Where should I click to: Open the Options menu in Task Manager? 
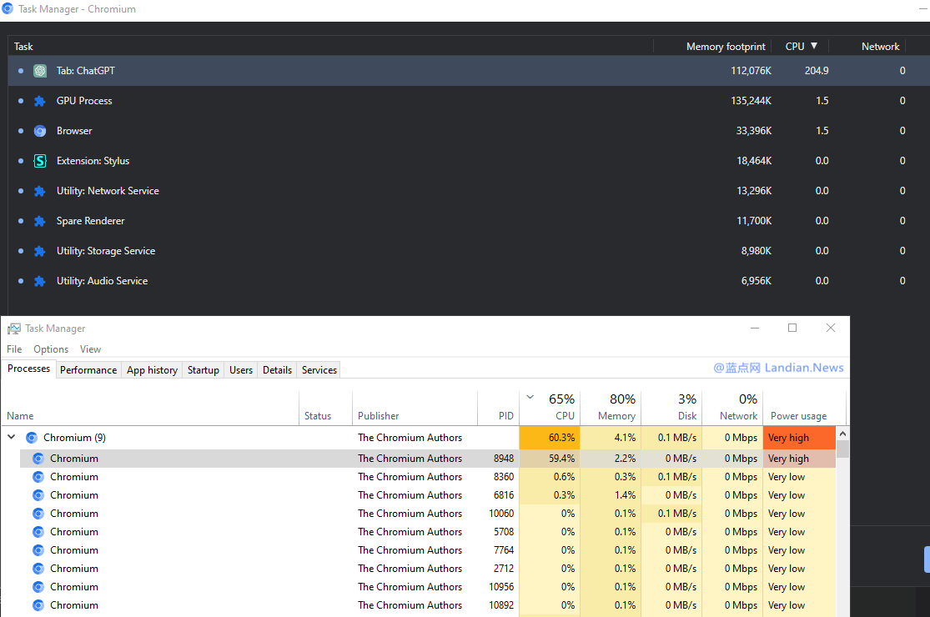tap(51, 349)
